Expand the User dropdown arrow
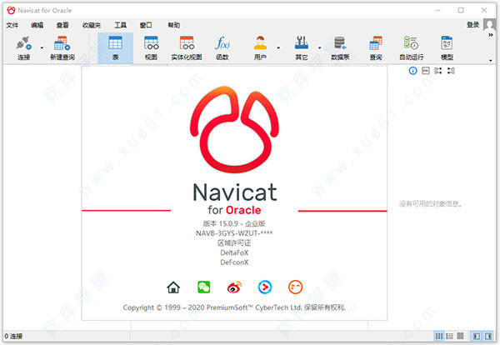Screen dimensions: 500x345 point(278,48)
